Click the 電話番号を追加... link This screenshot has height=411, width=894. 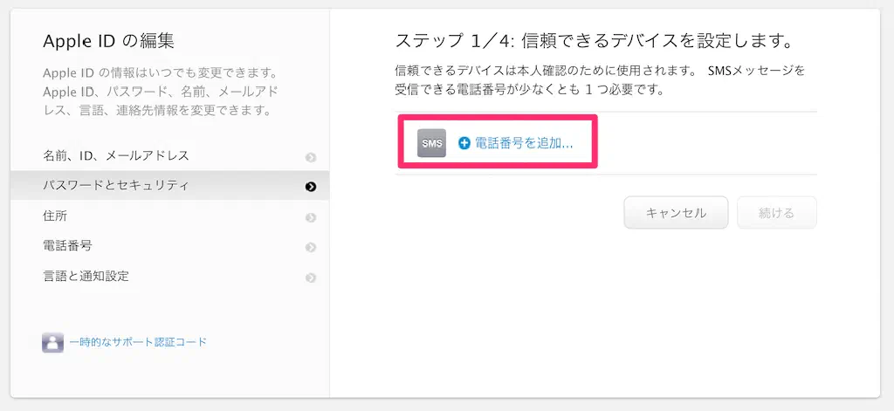pyautogui.click(x=524, y=143)
